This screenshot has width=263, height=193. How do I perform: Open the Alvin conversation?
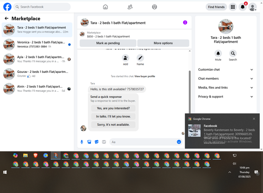pyautogui.click(x=37, y=89)
